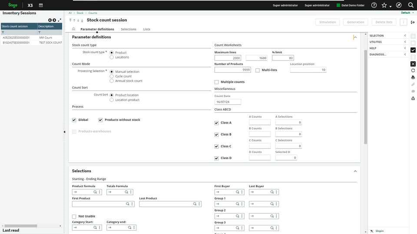Click the left panel horizontal scrollbar
Viewport: 417px width, 234px height.
click(21, 226)
